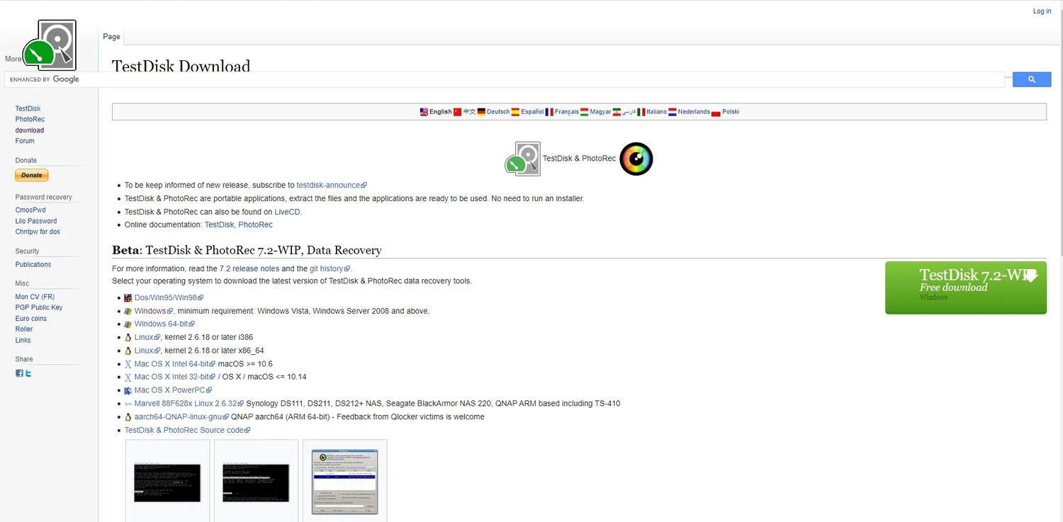This screenshot has width=1063, height=522.
Task: Open the Lilo Password sidebar link
Action: (36, 222)
